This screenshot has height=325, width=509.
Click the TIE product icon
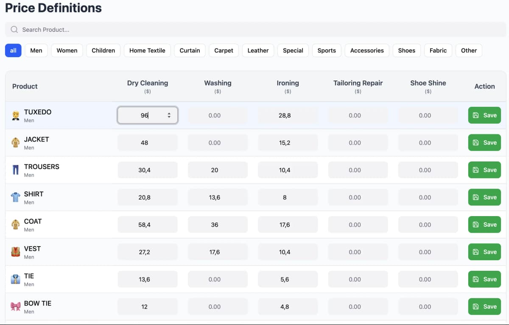pyautogui.click(x=16, y=279)
